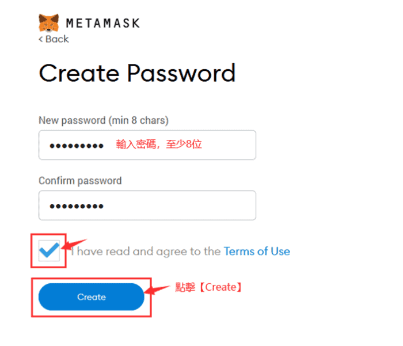Click the 'I have read and agree' text
Screen dimensions: 403x346
tap(146, 252)
